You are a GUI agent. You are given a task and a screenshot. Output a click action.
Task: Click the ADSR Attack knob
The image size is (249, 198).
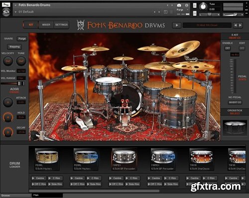pos(8,102)
